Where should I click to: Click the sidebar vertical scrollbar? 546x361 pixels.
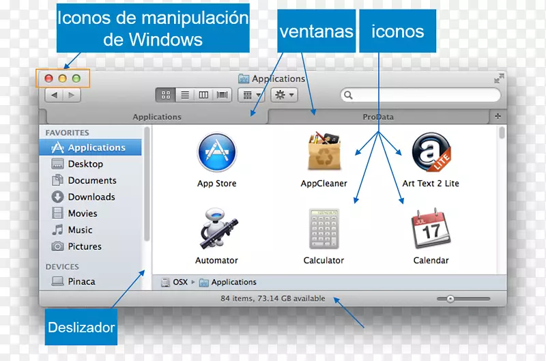pos(147,184)
